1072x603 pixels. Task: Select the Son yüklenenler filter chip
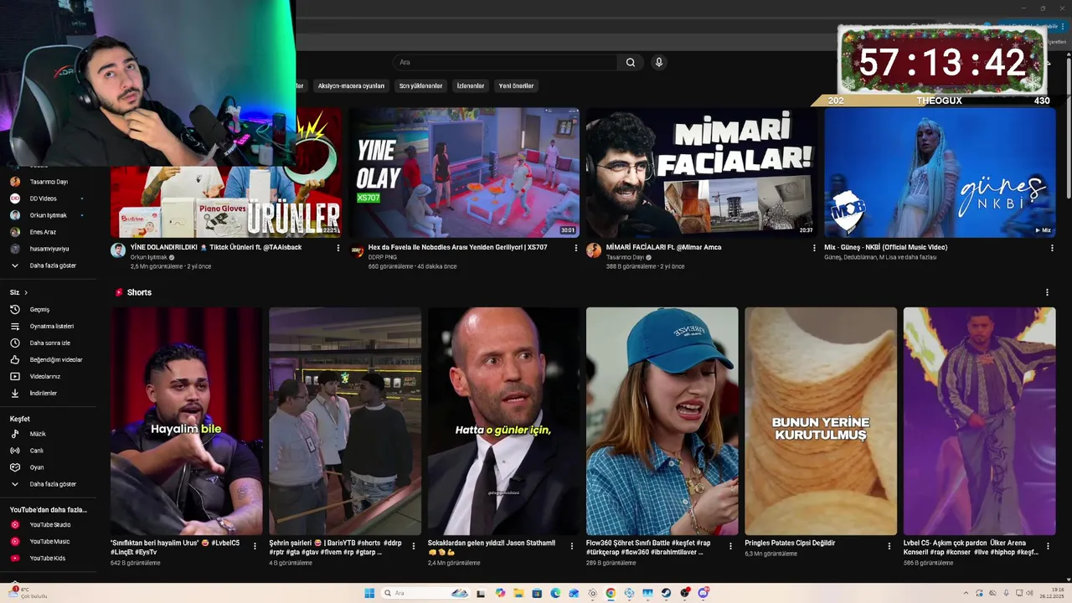point(420,85)
